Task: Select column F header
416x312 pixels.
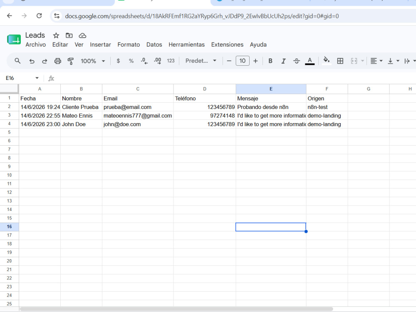Action: point(327,89)
